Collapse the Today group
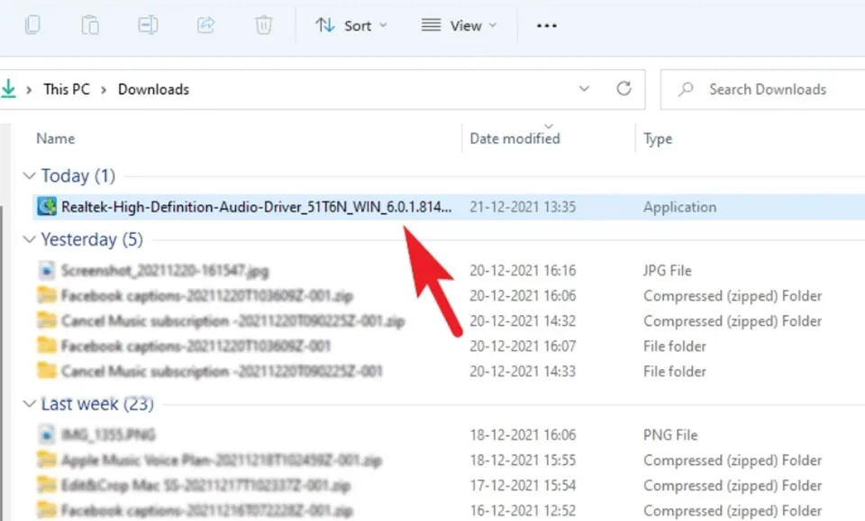This screenshot has width=865, height=521. pyautogui.click(x=28, y=175)
